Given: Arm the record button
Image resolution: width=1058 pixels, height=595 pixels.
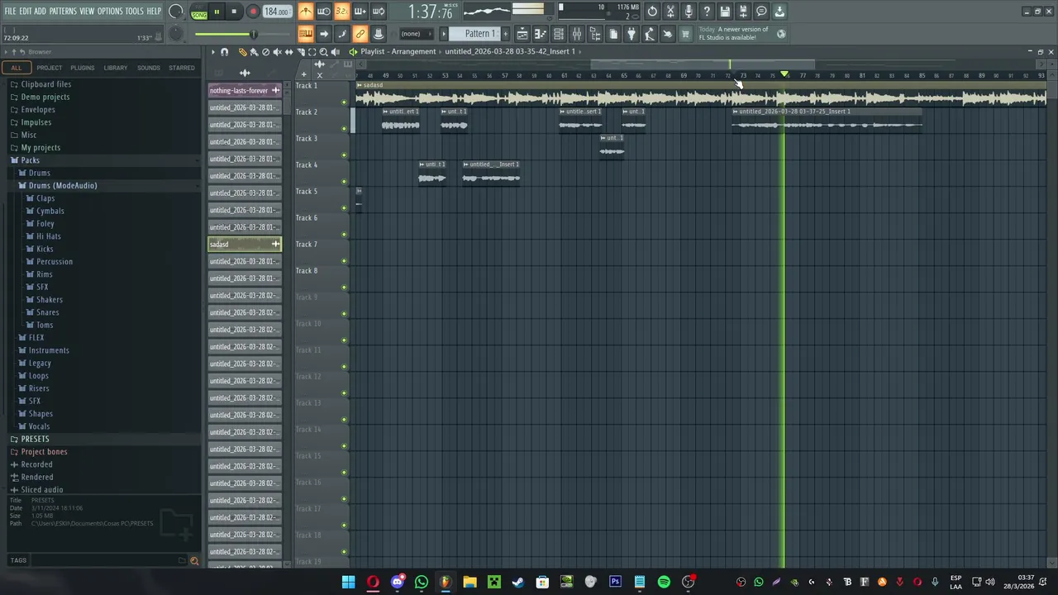Looking at the screenshot, I should tap(253, 12).
